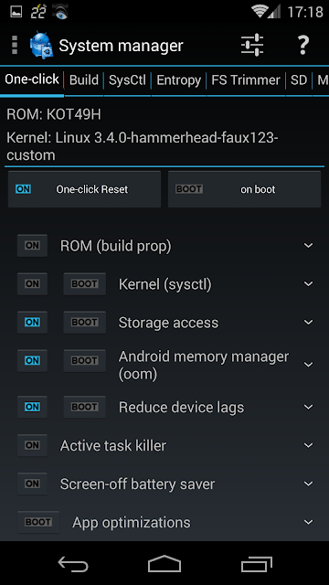
Task: Expand Android memory manager (oom) chevron
Action: 309,364
